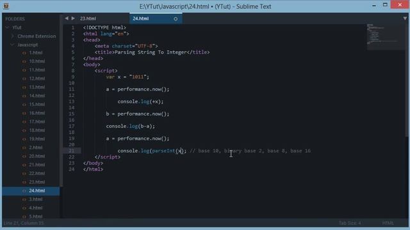
Task: Click the file icon beside 22.html
Action: [x=24, y=173]
